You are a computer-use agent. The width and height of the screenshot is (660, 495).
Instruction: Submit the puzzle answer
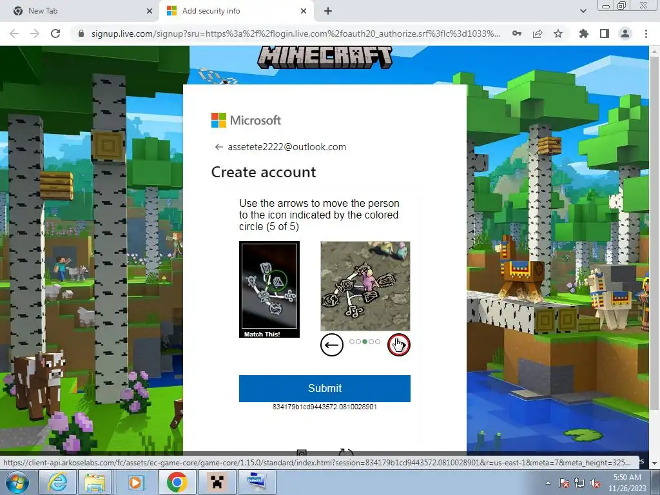click(x=325, y=388)
